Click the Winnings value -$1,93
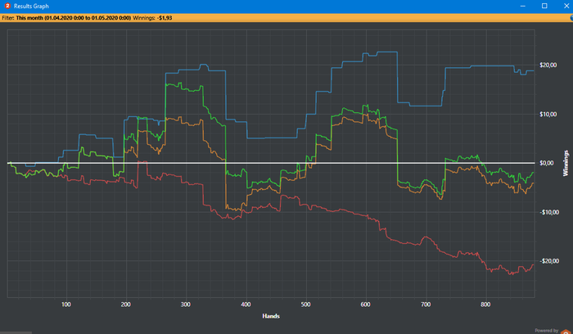The width and height of the screenshot is (573, 334). (x=165, y=17)
